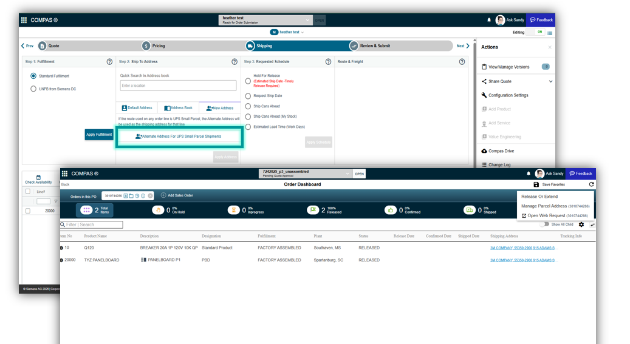Open the 7242025_p3_unassembled quote dropdown
The height and width of the screenshot is (344, 630).
tap(306, 174)
